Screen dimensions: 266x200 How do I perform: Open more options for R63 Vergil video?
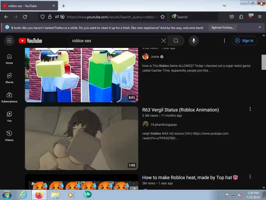250,109
